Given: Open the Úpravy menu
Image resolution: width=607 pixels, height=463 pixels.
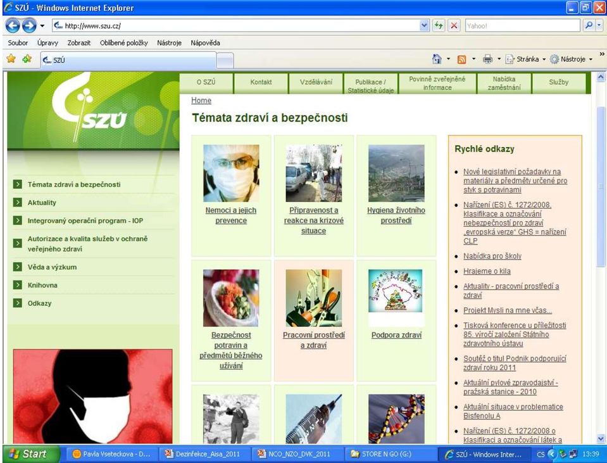Looking at the screenshot, I should tap(47, 42).
